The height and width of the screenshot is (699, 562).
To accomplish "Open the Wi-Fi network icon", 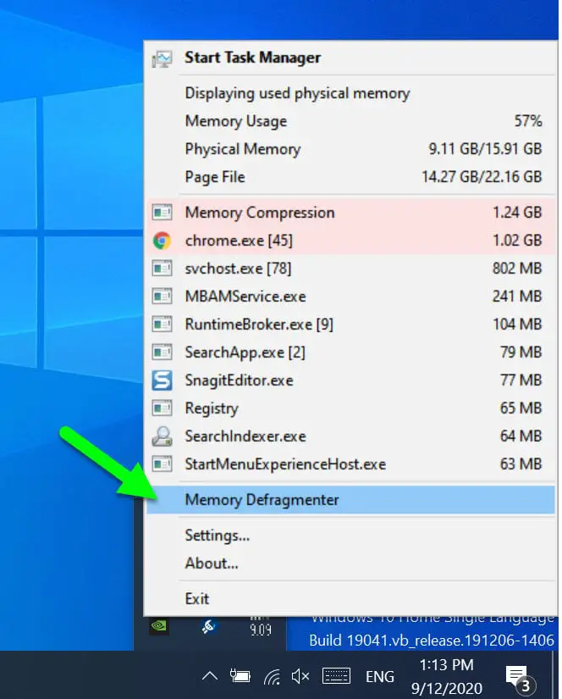I will 272,676.
